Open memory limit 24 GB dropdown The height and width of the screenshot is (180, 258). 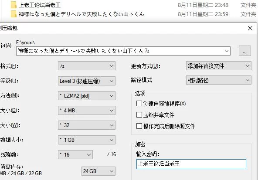coord(98,171)
